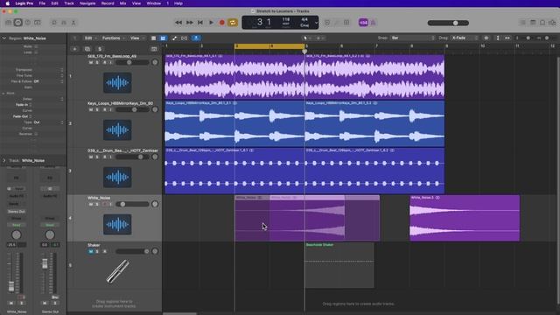Open the LCD display mode dropdown arrow

click(316, 23)
